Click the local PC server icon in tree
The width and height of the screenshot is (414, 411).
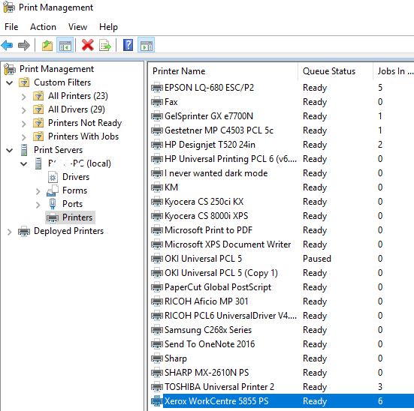coord(38,163)
